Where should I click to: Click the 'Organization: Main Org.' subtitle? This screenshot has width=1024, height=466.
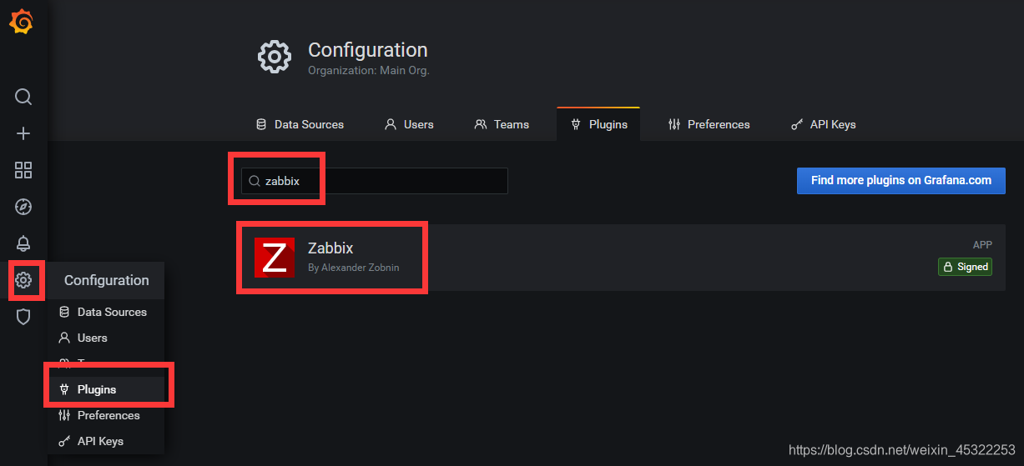click(x=369, y=71)
